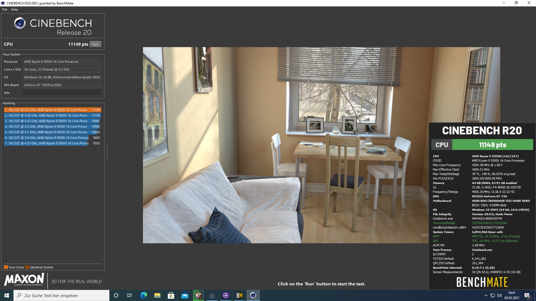Image resolution: width=536 pixels, height=301 pixels.
Task: Open Task View
Action: (x=130, y=295)
